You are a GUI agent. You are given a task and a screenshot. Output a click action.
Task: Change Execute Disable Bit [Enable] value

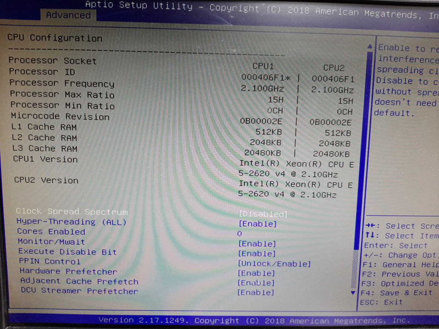(257, 253)
